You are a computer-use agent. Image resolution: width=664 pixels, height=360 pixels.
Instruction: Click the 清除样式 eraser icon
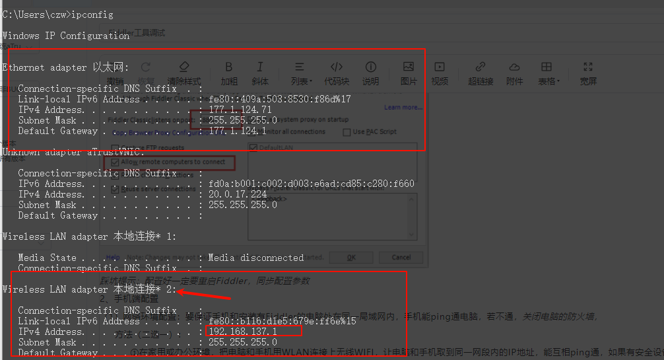(x=184, y=67)
